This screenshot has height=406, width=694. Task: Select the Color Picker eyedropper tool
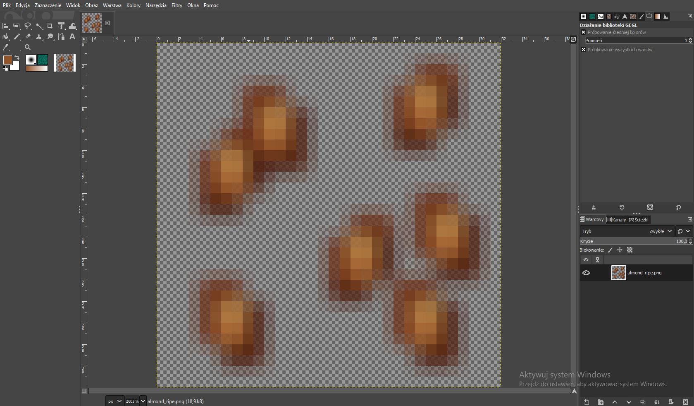tap(5, 48)
